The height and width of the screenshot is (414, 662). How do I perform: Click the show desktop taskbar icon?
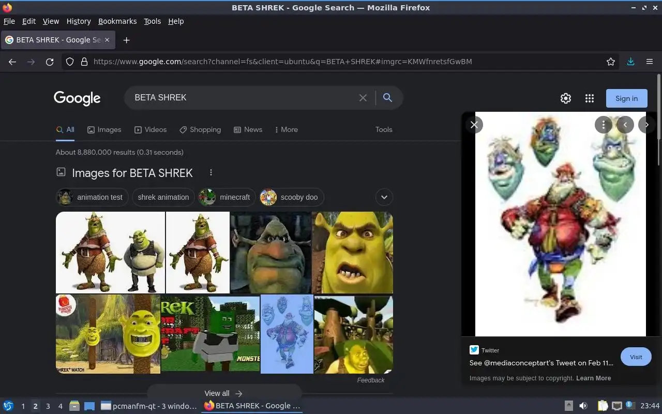89,406
